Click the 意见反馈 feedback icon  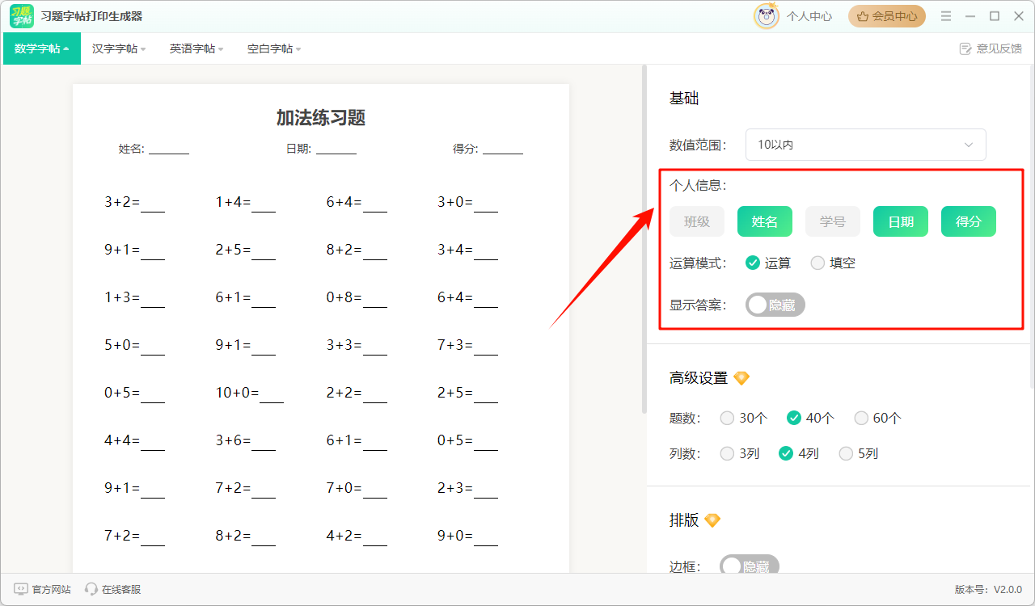pyautogui.click(x=965, y=48)
